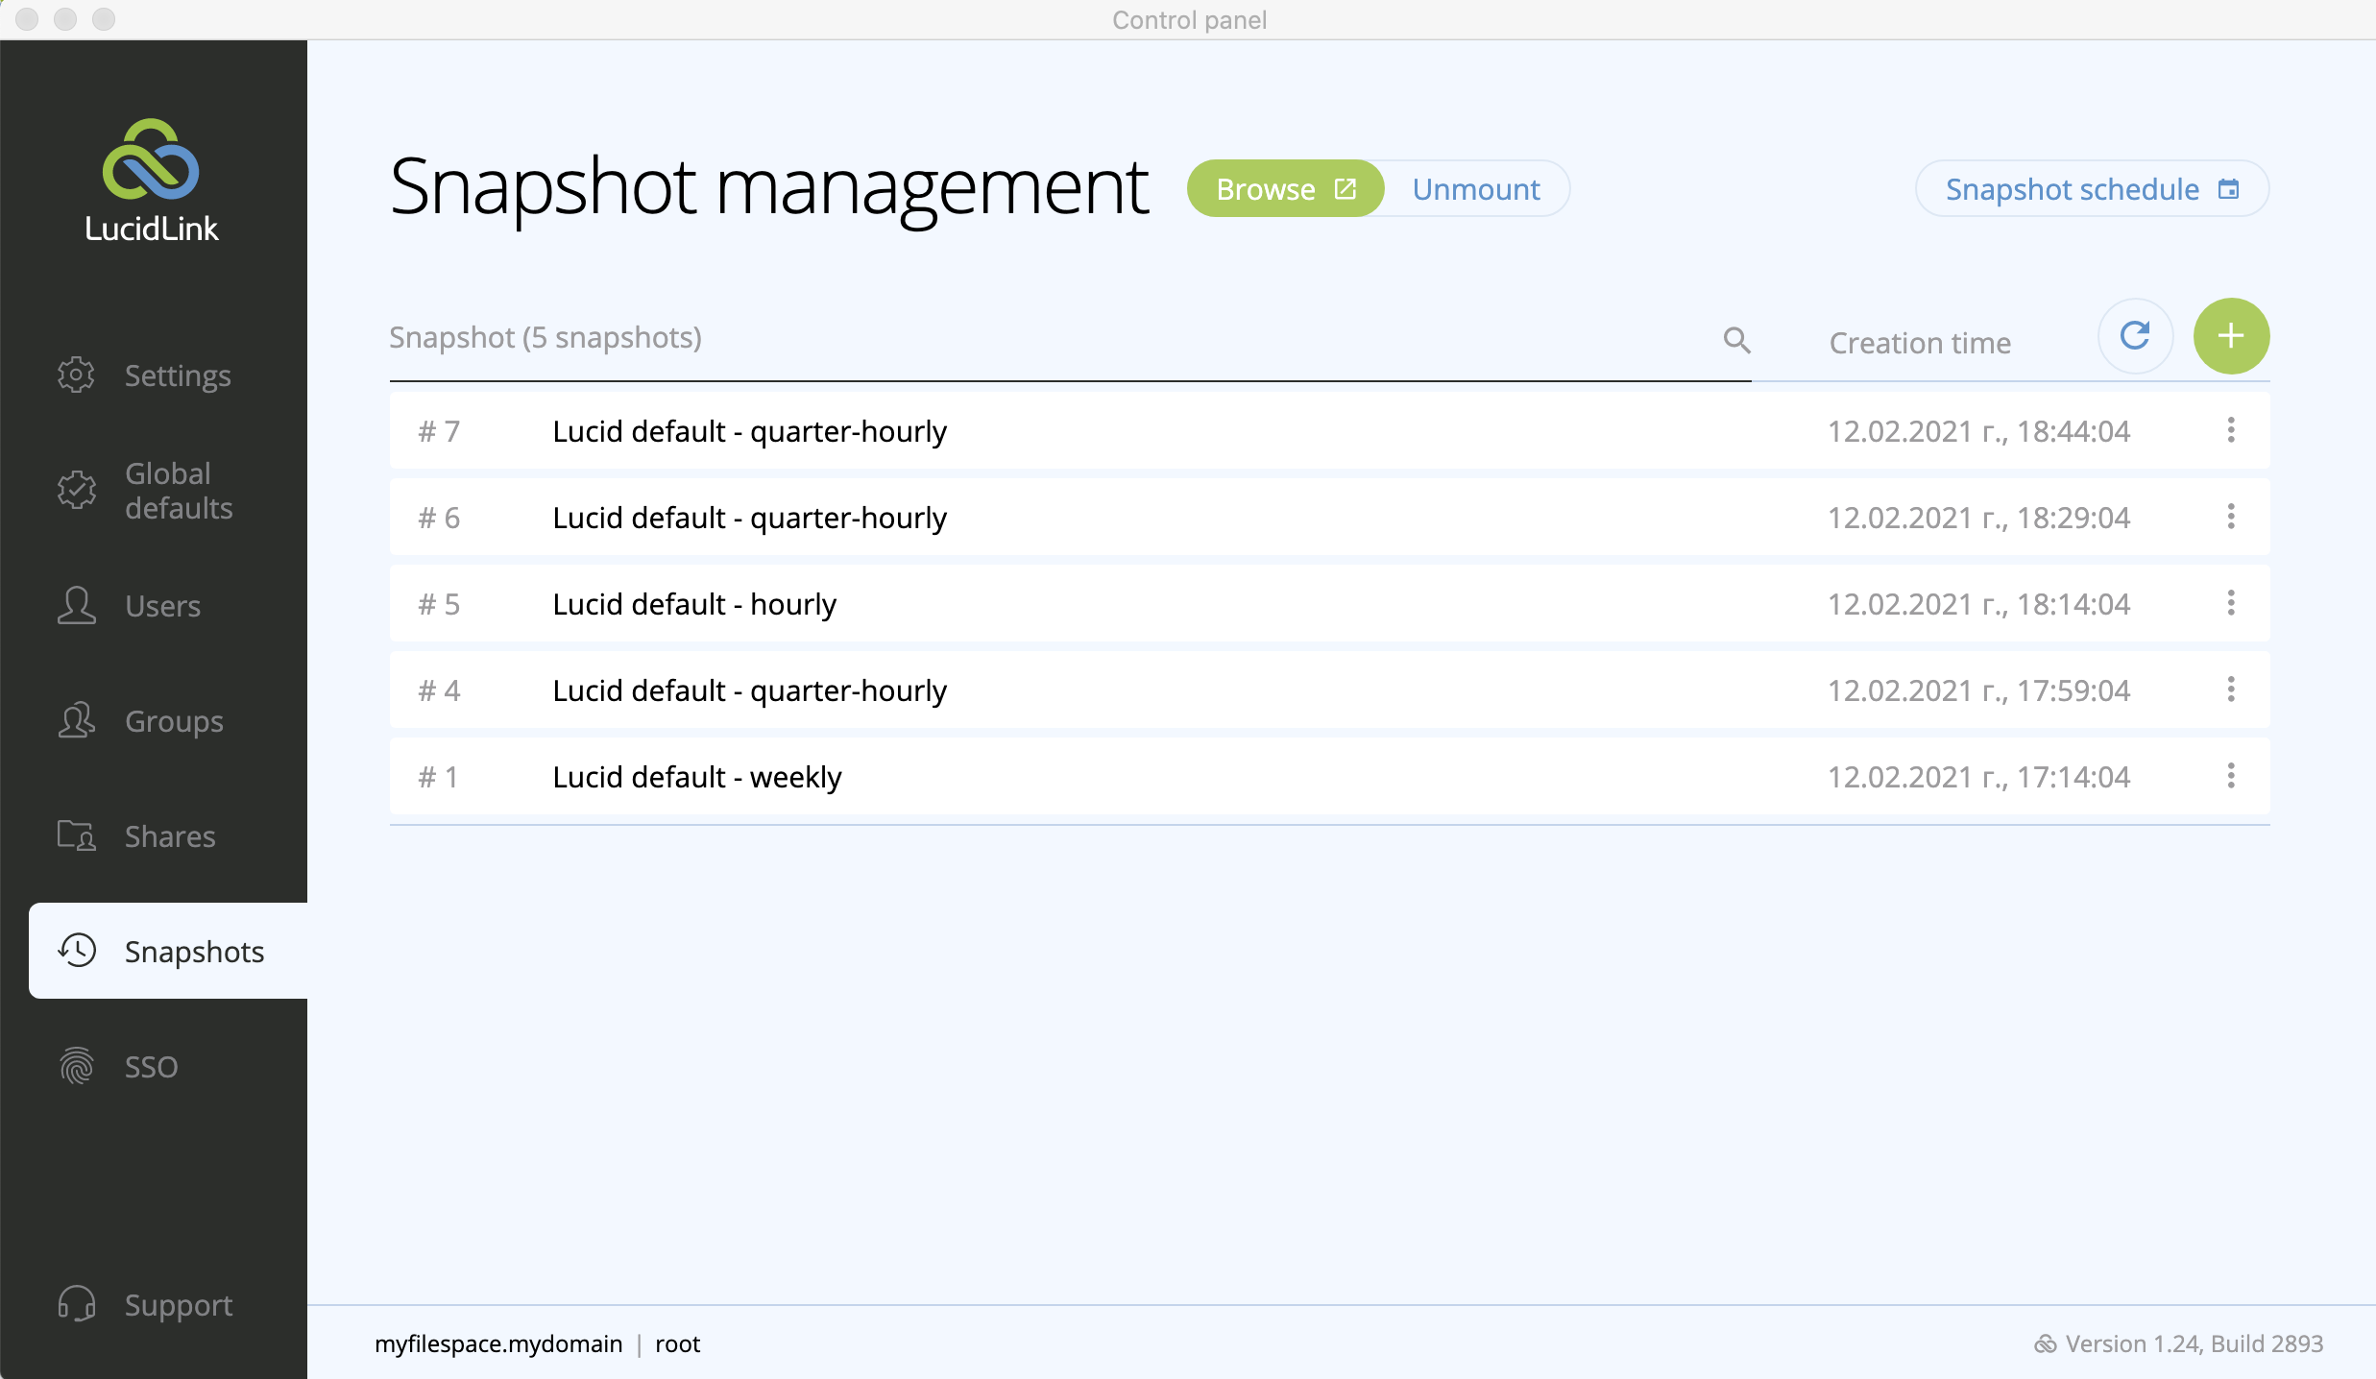Click Browse to explore snapshots
The width and height of the screenshot is (2376, 1379).
[x=1284, y=188]
